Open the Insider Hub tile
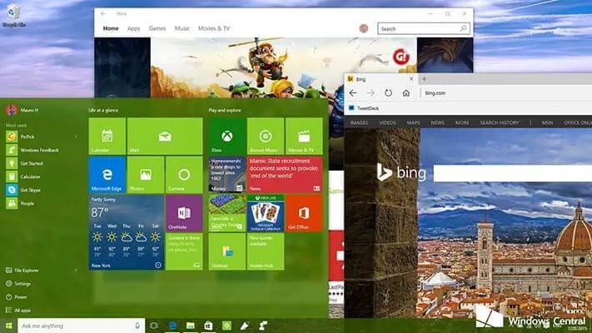 (266, 251)
